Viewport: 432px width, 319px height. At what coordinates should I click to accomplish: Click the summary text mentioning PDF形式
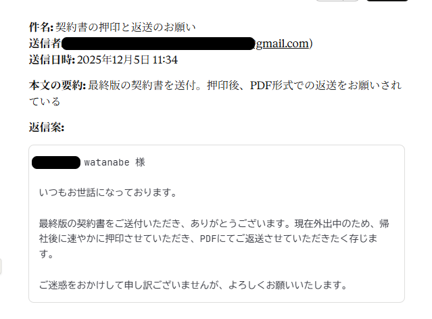coord(215,93)
